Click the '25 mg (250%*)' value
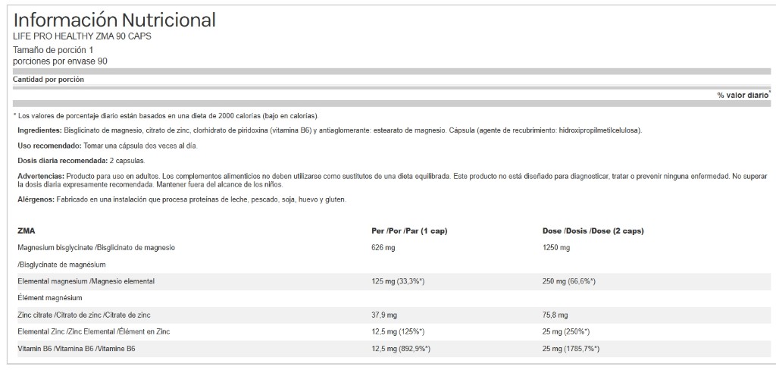This screenshot has width=776, height=370. coord(566,332)
